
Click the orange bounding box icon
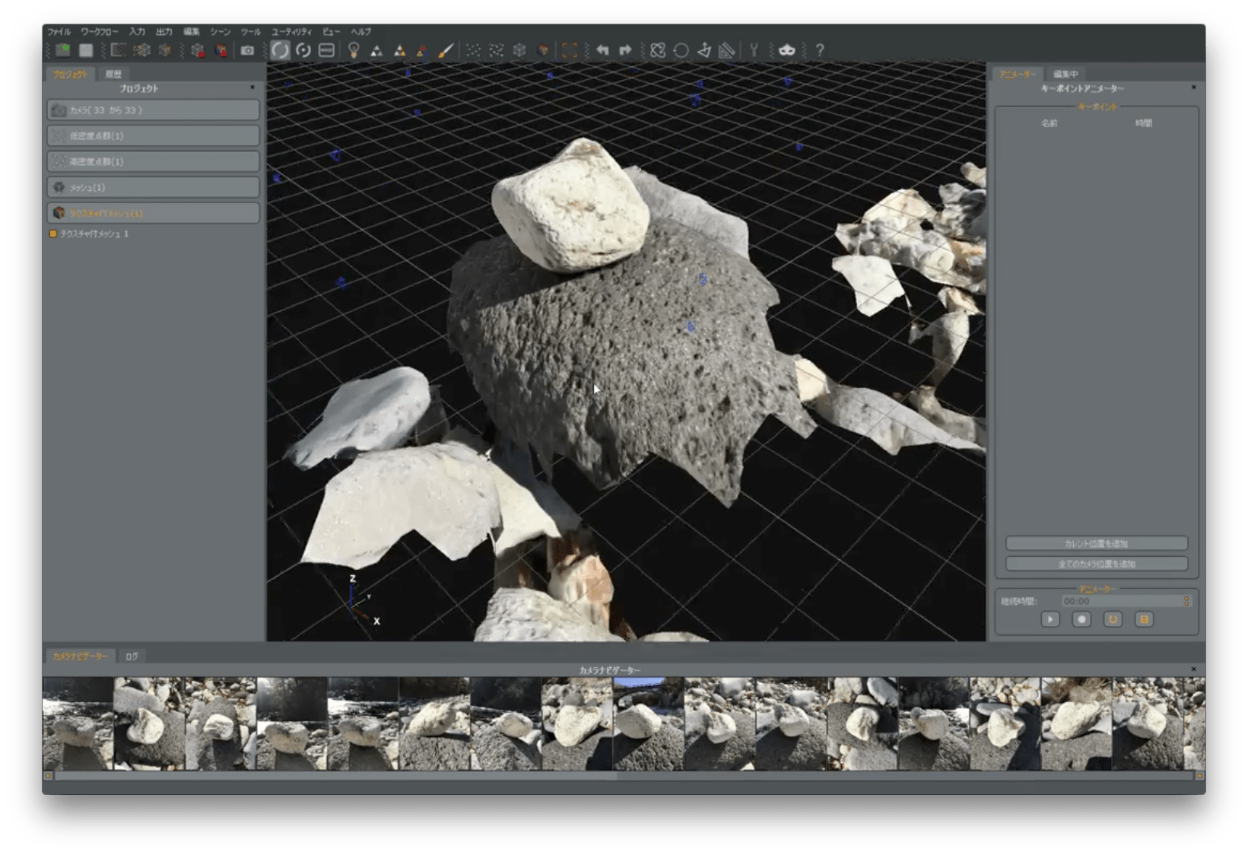[569, 50]
